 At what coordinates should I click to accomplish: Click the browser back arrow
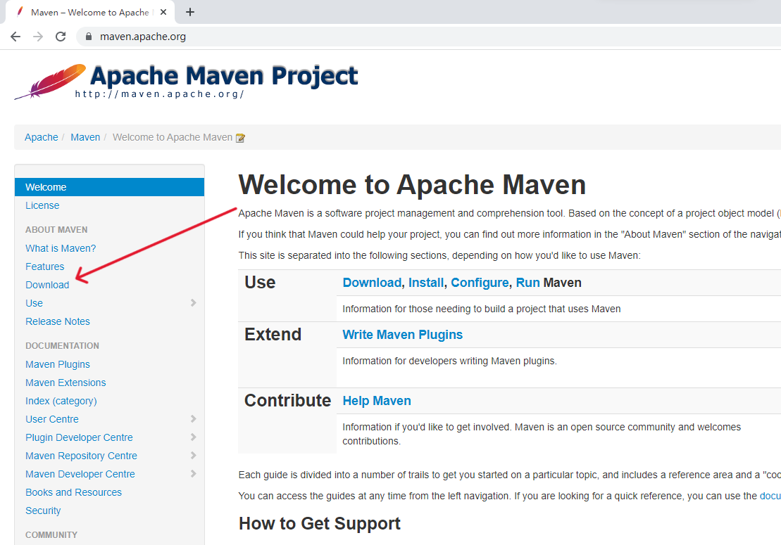[x=15, y=37]
